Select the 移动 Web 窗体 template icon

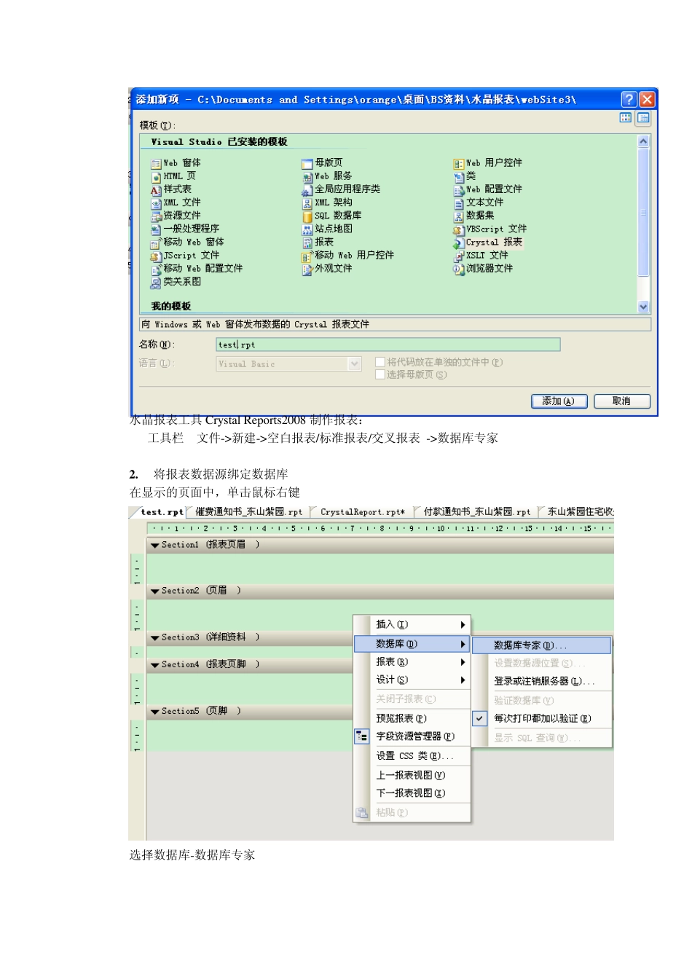[x=156, y=243]
